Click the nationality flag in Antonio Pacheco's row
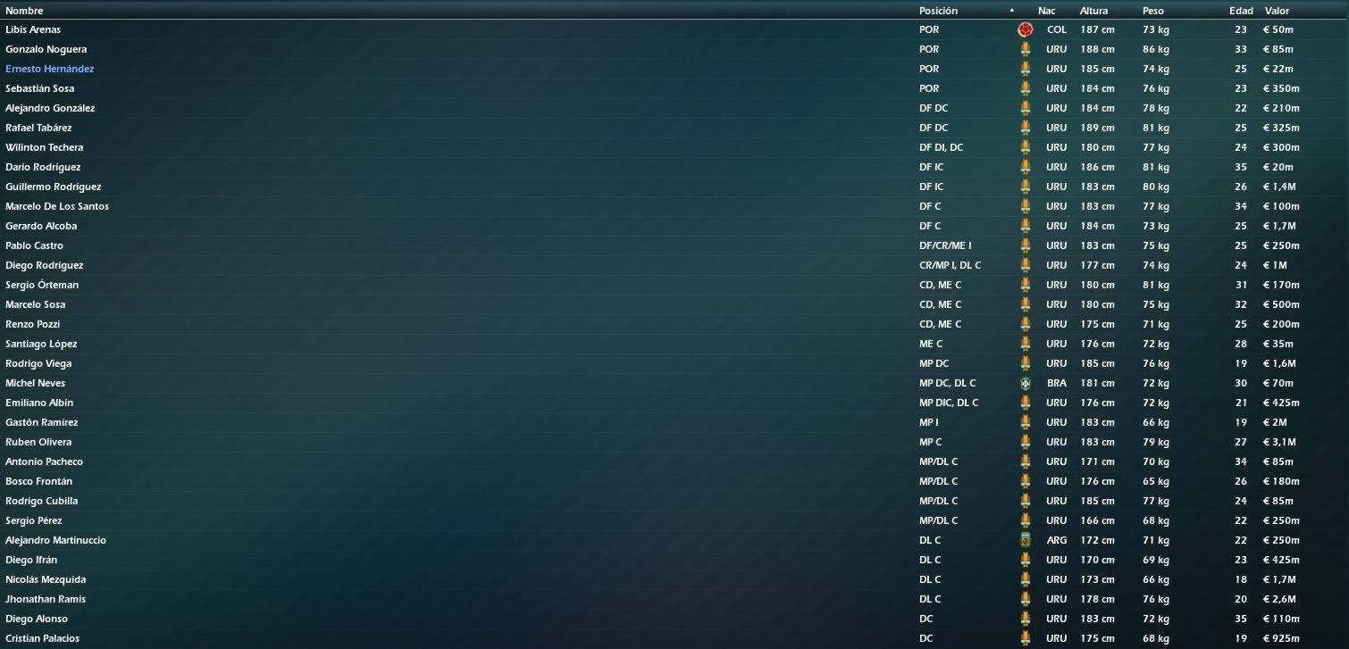Viewport: 1349px width, 649px height. click(1025, 462)
